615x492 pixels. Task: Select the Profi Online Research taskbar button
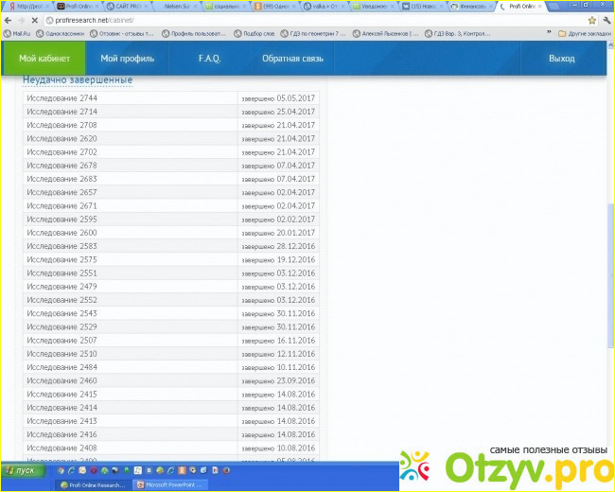coord(93,484)
